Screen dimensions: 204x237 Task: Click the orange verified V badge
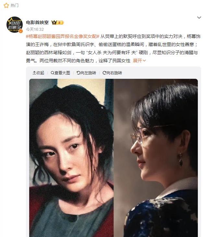(x=21, y=31)
